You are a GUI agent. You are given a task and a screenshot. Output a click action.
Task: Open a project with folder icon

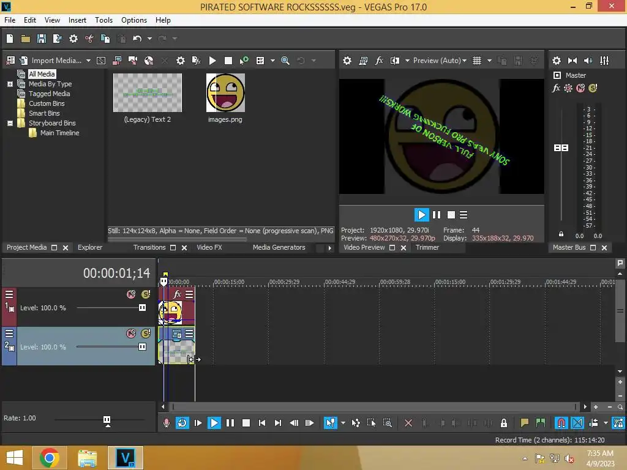click(26, 39)
